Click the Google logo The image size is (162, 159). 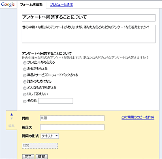pos(8,4)
